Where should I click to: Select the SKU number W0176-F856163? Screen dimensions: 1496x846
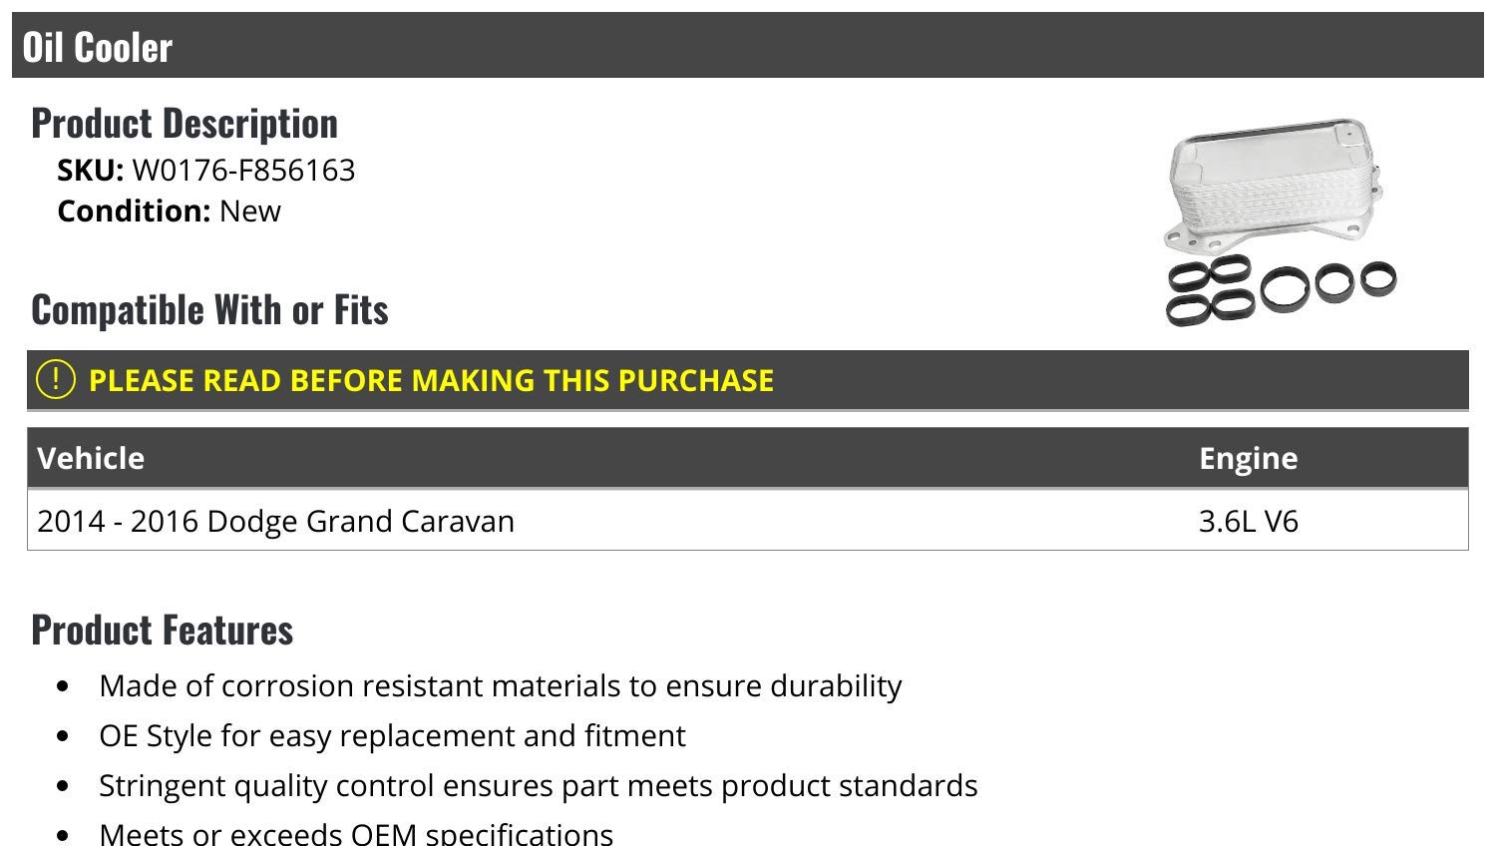tap(243, 171)
